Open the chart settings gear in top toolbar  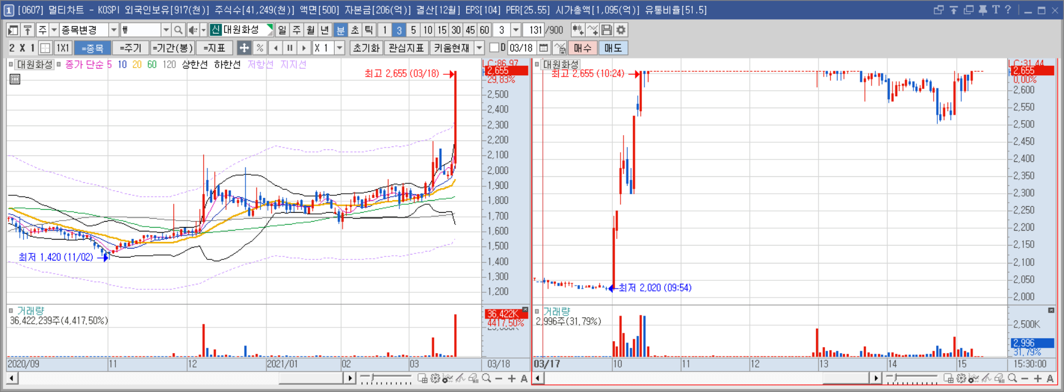click(621, 30)
